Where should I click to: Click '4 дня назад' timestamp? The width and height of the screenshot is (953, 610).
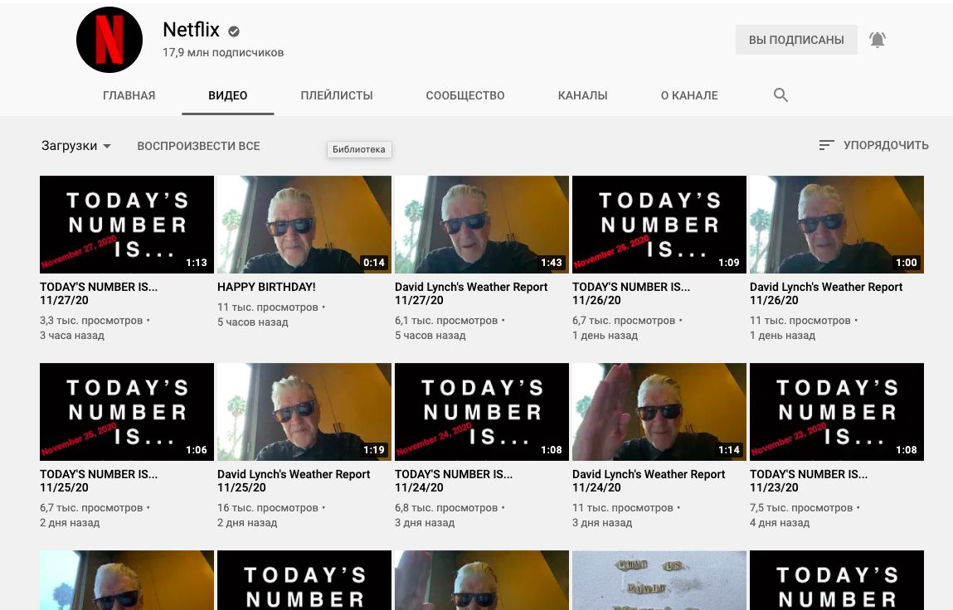click(780, 522)
